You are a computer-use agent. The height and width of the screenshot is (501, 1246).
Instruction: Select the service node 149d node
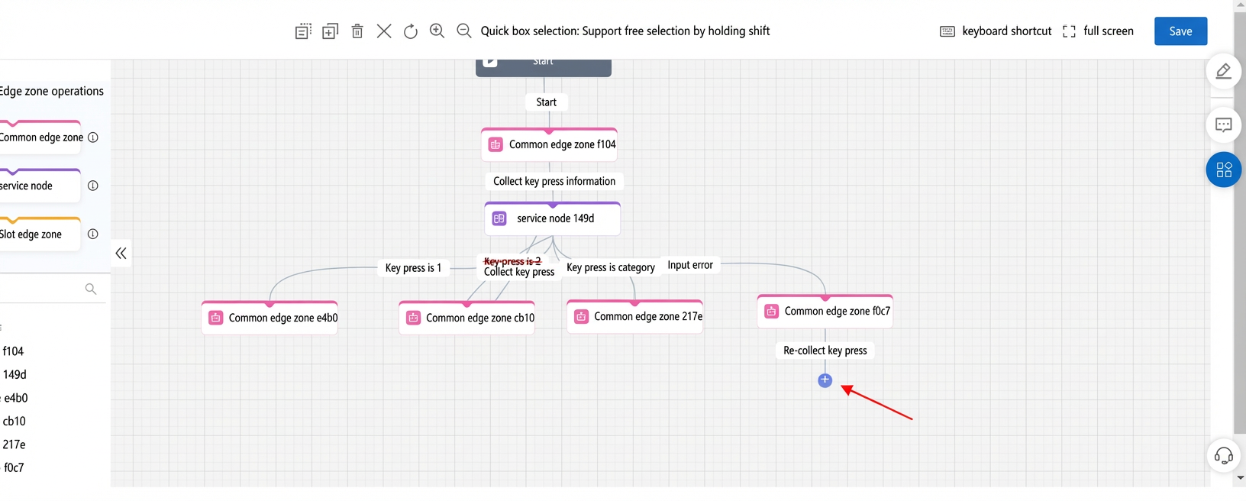pos(552,218)
